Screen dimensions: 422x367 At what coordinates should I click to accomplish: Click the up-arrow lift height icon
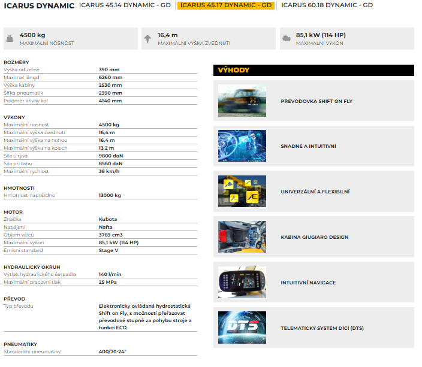point(147,39)
